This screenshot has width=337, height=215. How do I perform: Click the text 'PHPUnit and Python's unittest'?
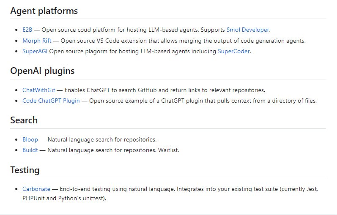coord(63,198)
